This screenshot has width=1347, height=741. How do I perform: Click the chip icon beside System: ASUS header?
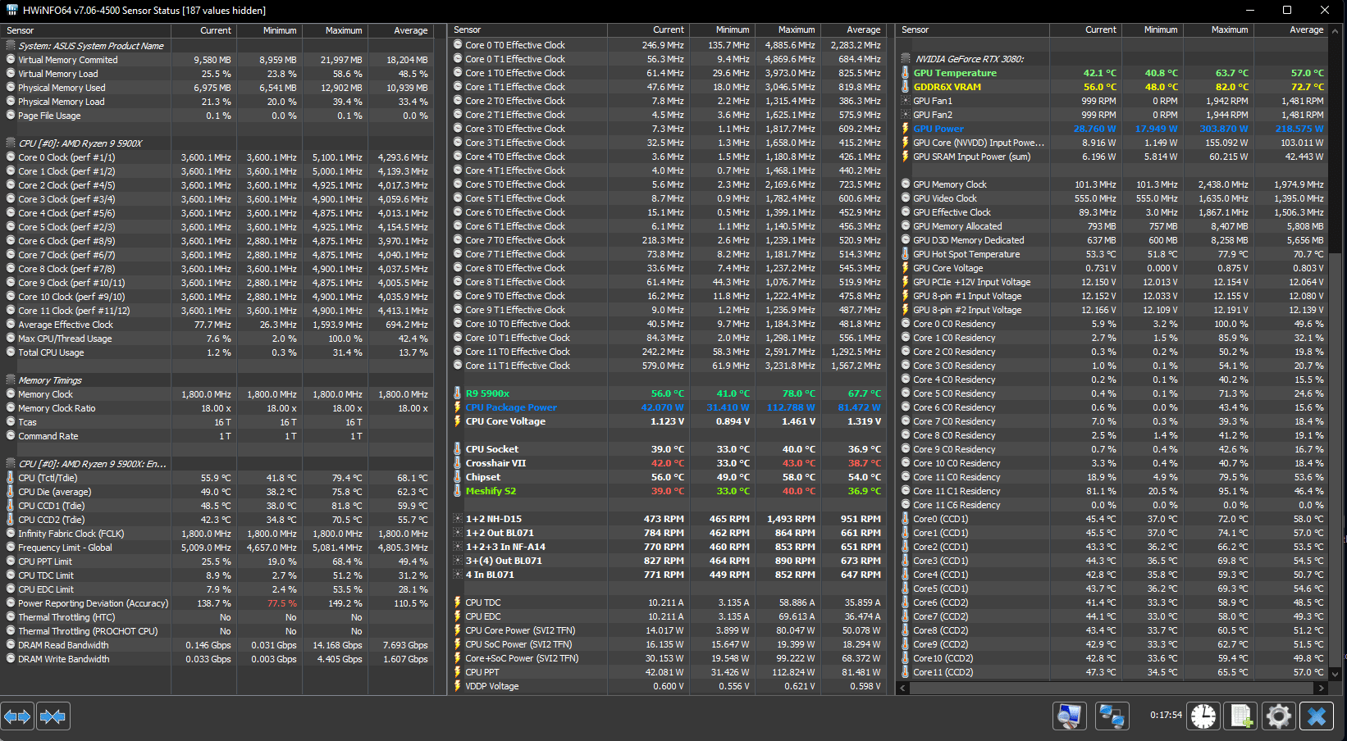click(x=11, y=46)
